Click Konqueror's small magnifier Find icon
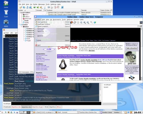The height and width of the screenshot is (114, 143). point(92,23)
